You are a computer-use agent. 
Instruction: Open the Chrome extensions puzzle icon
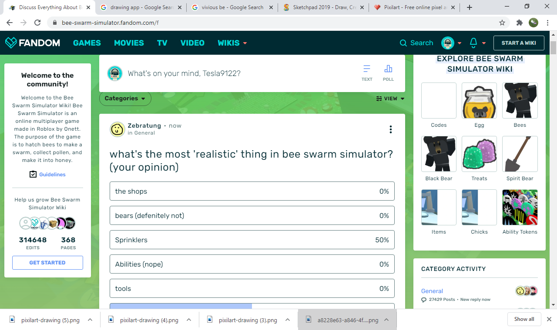[x=519, y=23]
